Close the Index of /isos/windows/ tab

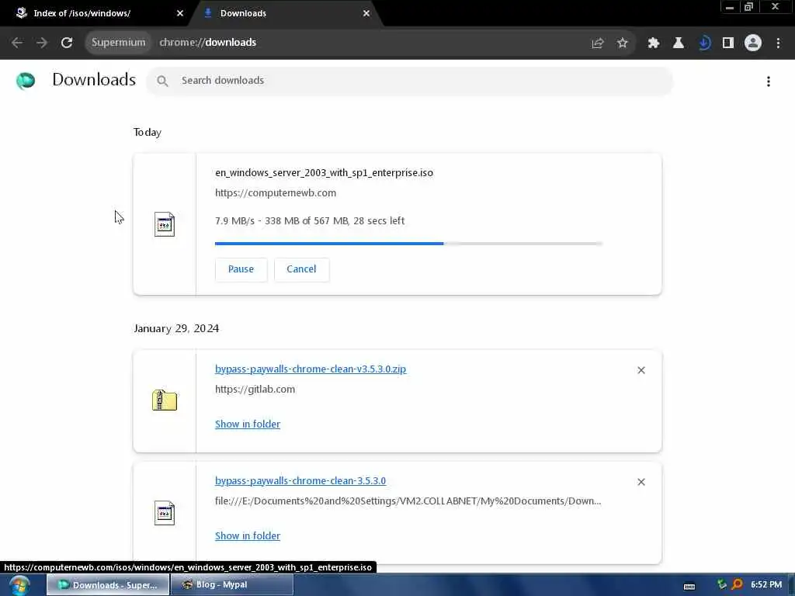[x=180, y=13]
